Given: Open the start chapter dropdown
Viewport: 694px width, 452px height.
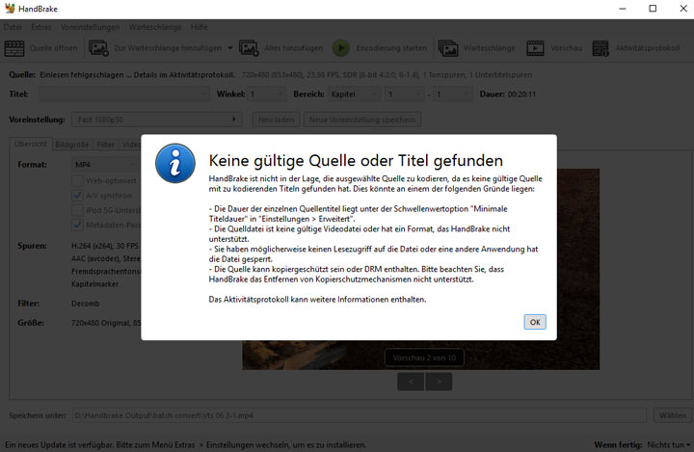Looking at the screenshot, I should coord(404,93).
